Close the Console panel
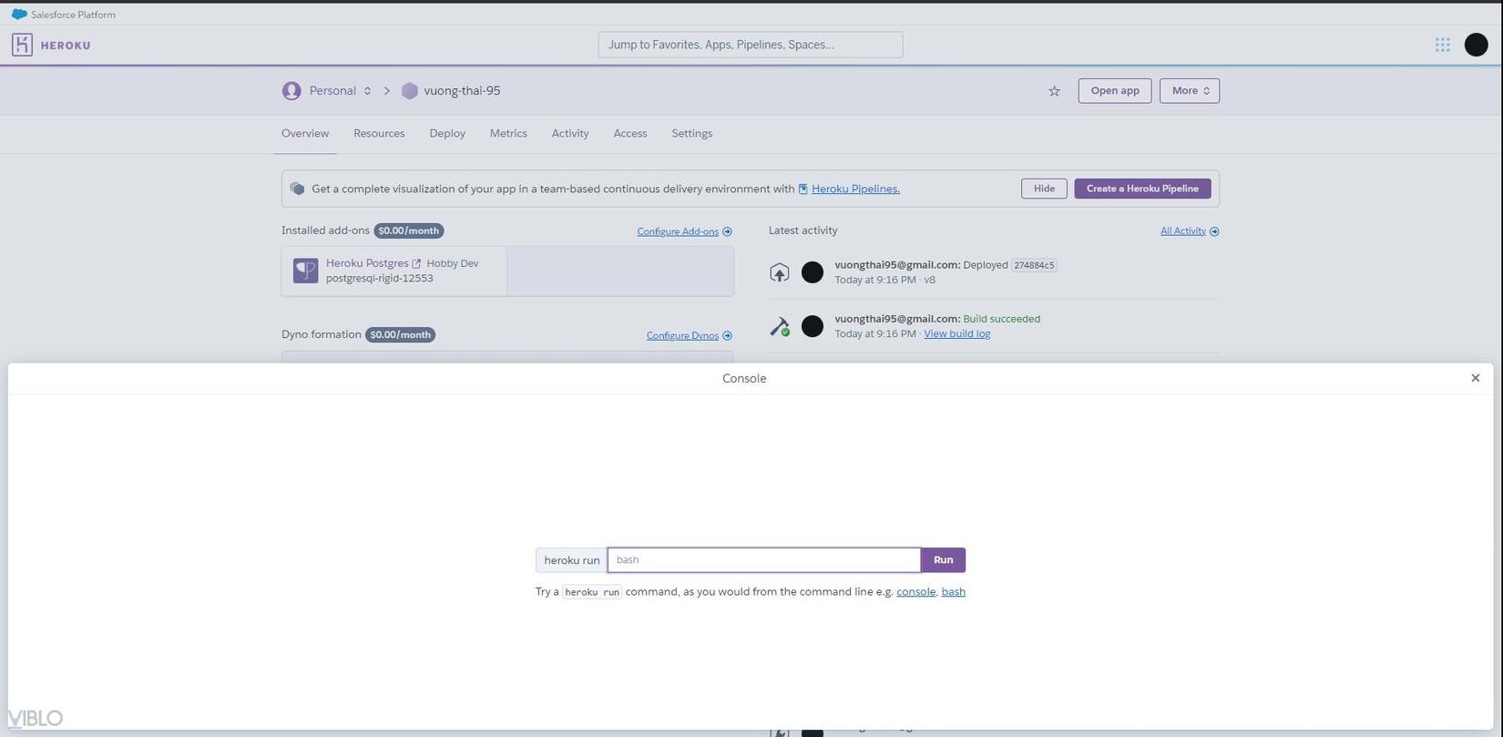This screenshot has height=737, width=1503. click(1476, 378)
